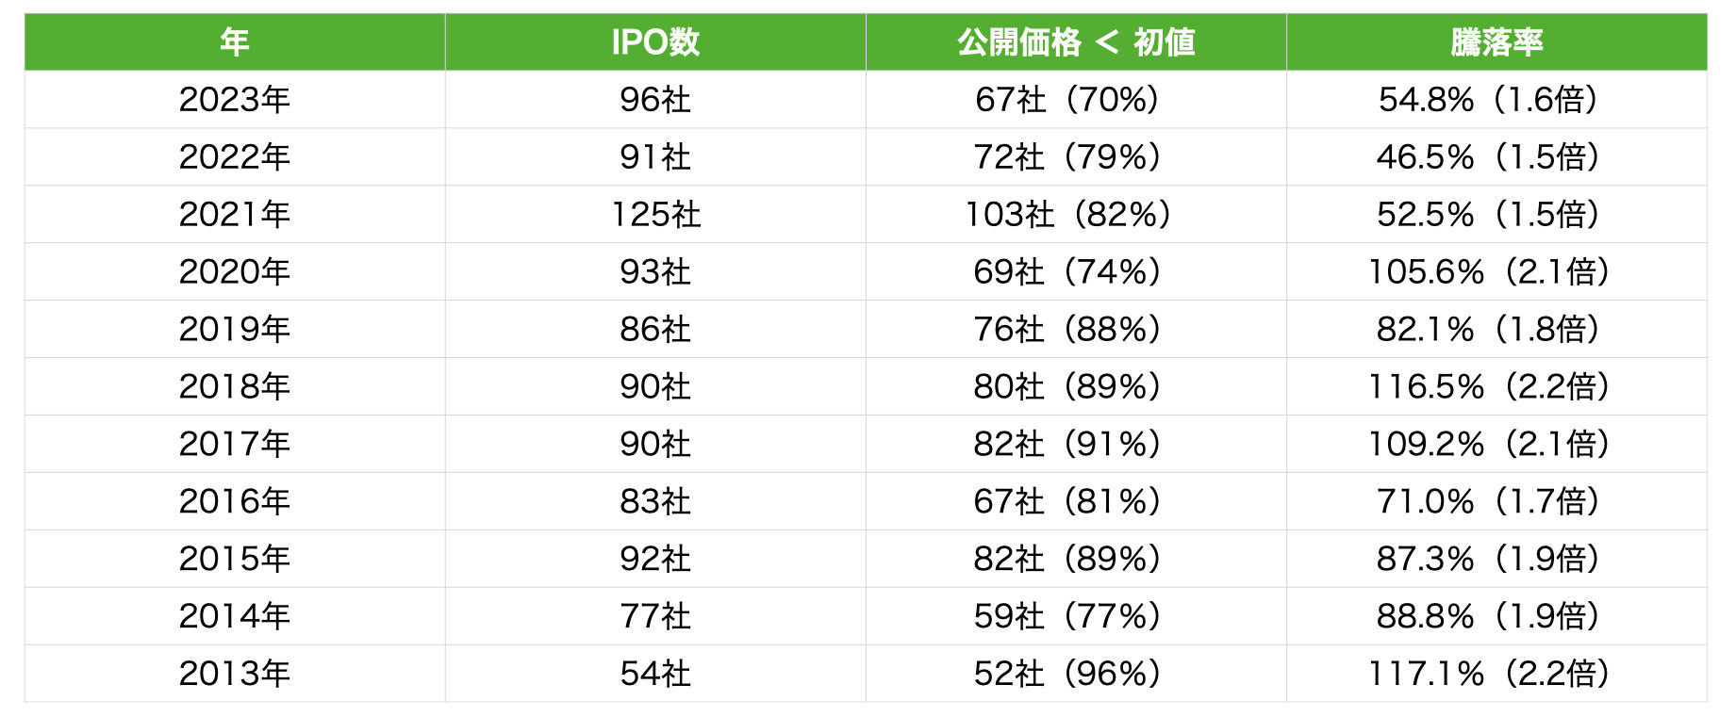1736x717 pixels.
Task: Click the 109.2%（2.1倍） cell
Action: [1489, 445]
